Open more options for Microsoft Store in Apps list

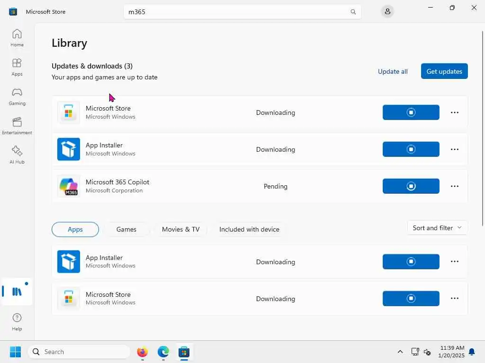pyautogui.click(x=454, y=299)
